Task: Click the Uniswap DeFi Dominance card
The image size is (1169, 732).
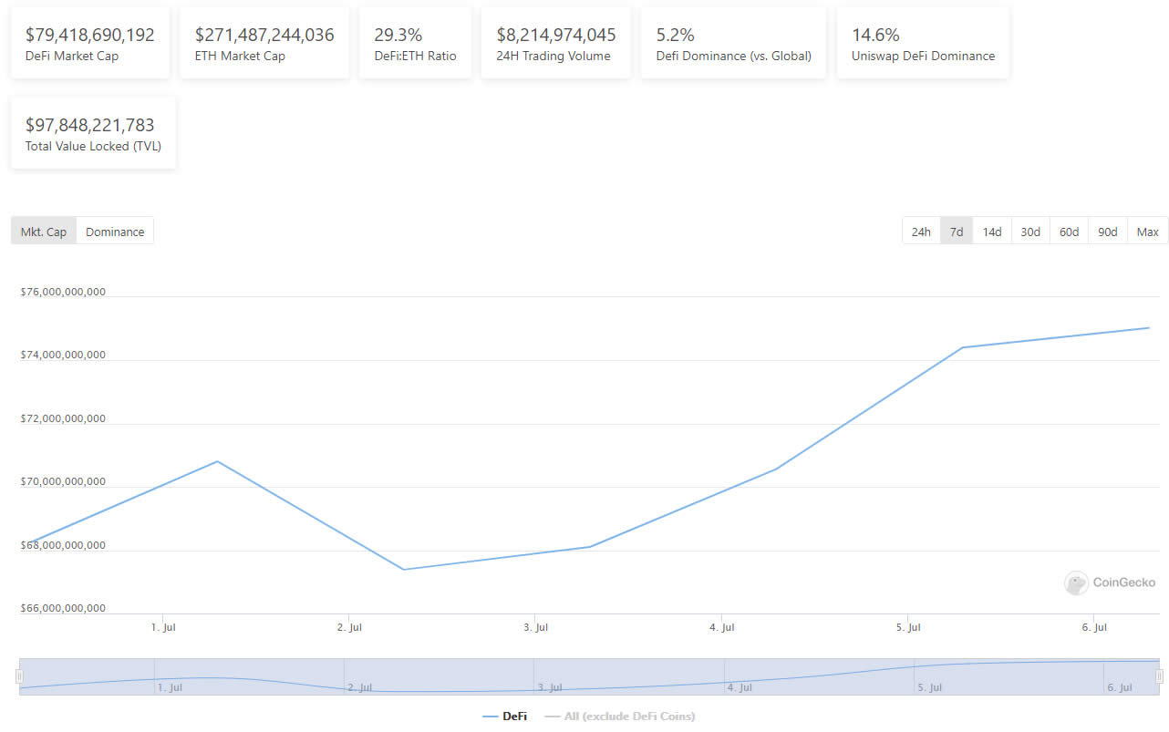Action: point(923,44)
